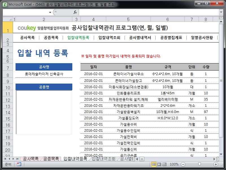This screenshot has height=170, width=226.
Task: Click 공종목록 navigation menu link
Action: pyautogui.click(x=51, y=38)
